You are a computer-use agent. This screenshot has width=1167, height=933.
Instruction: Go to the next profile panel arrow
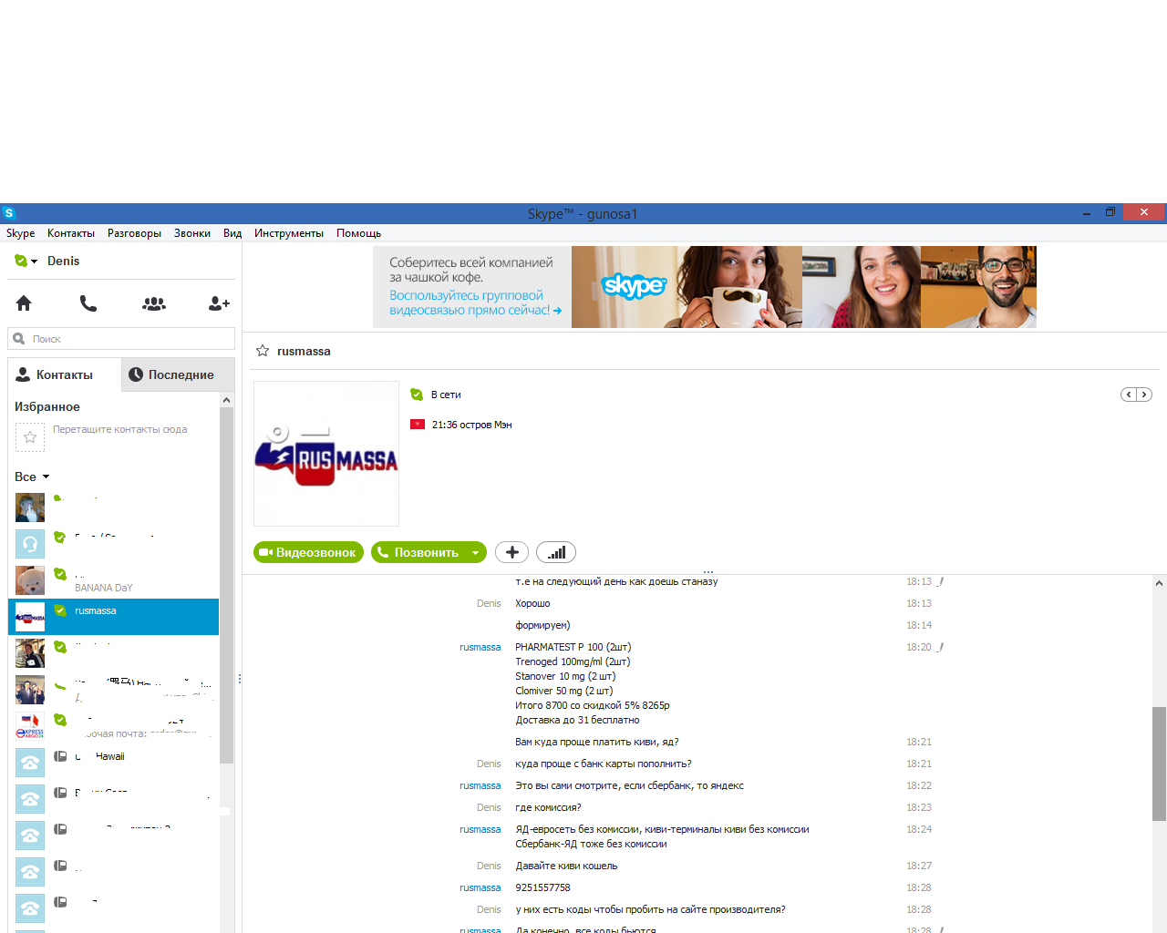tap(1144, 395)
